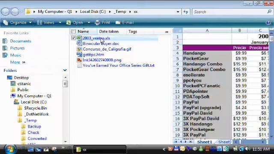The width and height of the screenshot is (274, 154).
Task: Sort by the Name column header
Action: (x=83, y=31)
